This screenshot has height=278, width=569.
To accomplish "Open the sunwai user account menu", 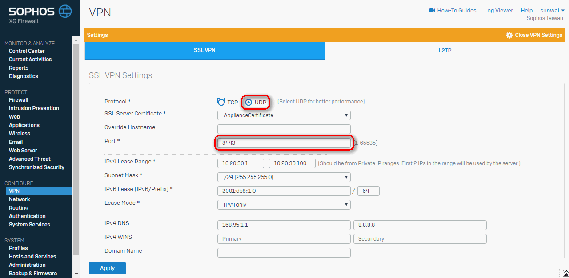I will tap(552, 10).
